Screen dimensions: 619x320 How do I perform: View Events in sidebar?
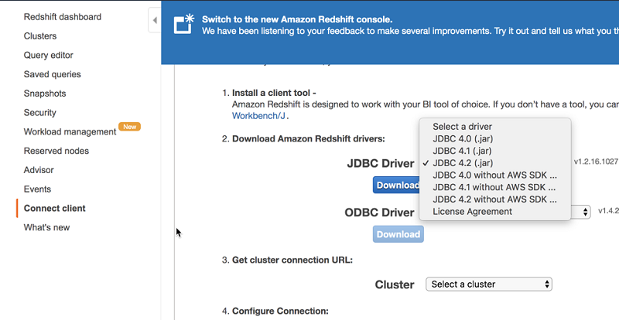pos(37,189)
